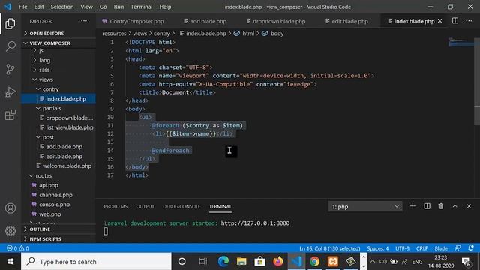This screenshot has width=480, height=270.
Task: Open Chrome from taskbar
Action: point(314,262)
